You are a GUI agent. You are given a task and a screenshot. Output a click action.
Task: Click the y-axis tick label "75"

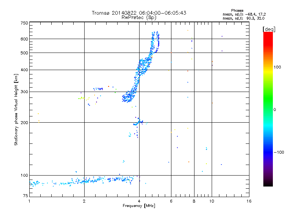(26, 196)
